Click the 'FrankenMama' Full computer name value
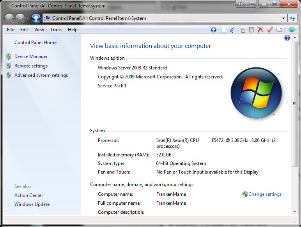 [x=171, y=203]
